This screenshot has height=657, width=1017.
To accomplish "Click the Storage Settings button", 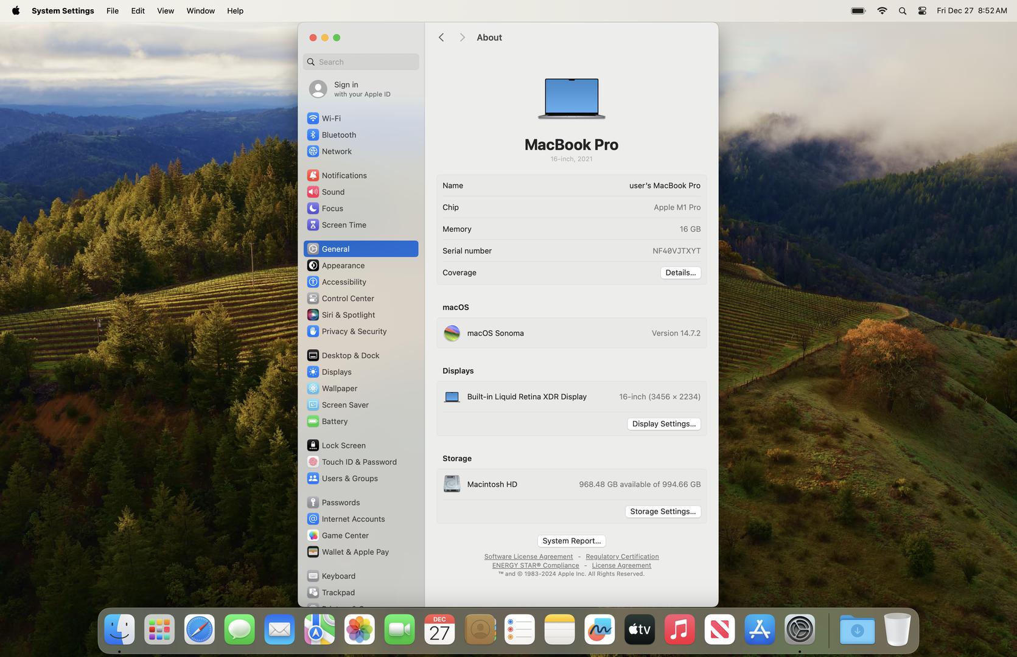I will [x=662, y=512].
